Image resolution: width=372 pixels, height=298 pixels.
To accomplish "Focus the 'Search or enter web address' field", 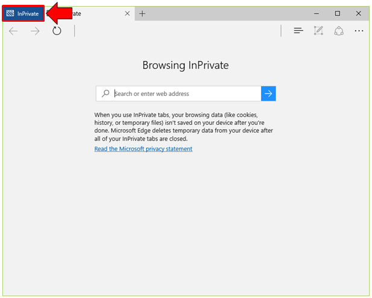I will tap(184, 94).
